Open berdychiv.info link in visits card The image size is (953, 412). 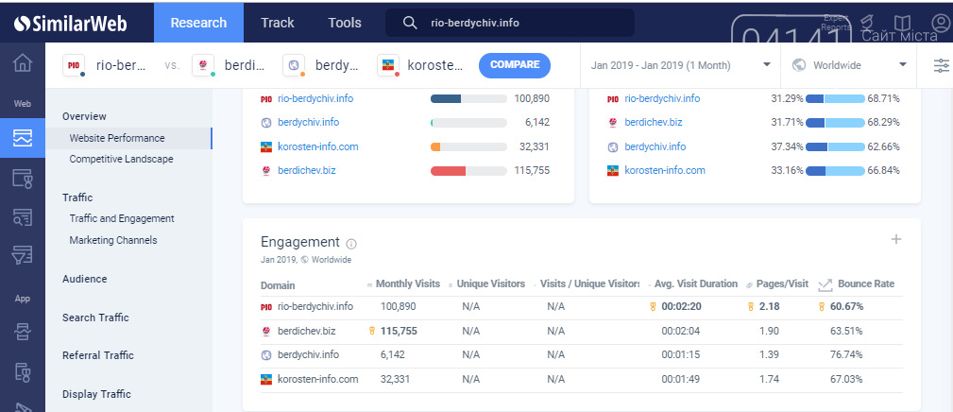[308, 122]
